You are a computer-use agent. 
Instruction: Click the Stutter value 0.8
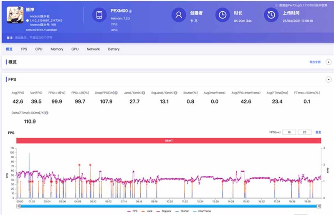click(x=190, y=101)
